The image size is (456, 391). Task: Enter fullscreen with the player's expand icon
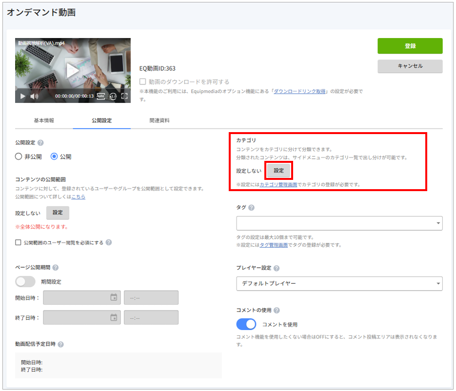point(124,96)
